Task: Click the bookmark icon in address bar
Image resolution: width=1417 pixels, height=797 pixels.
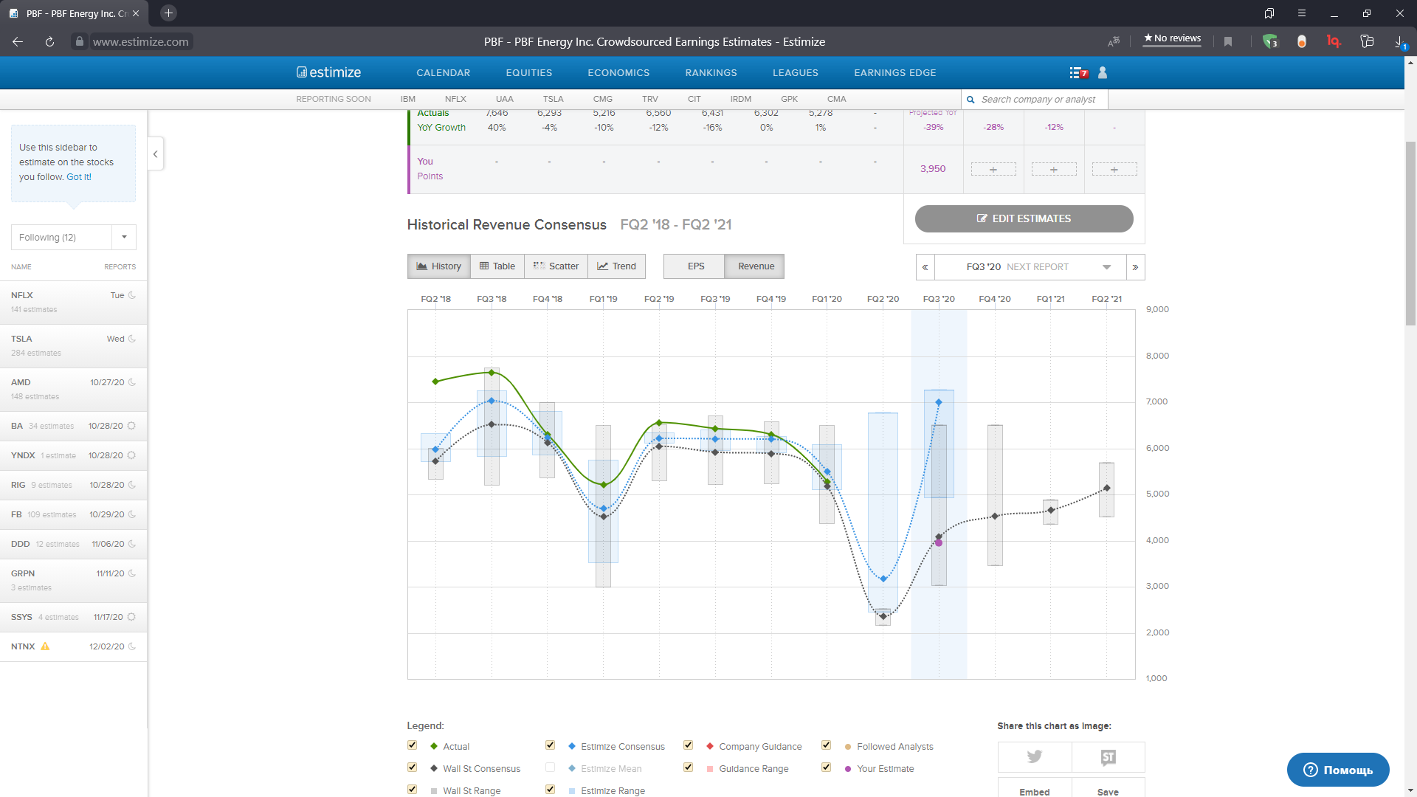Action: (x=1228, y=42)
